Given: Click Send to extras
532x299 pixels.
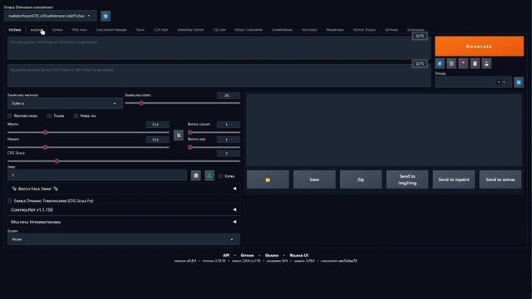Looking at the screenshot, I should coord(500,179).
